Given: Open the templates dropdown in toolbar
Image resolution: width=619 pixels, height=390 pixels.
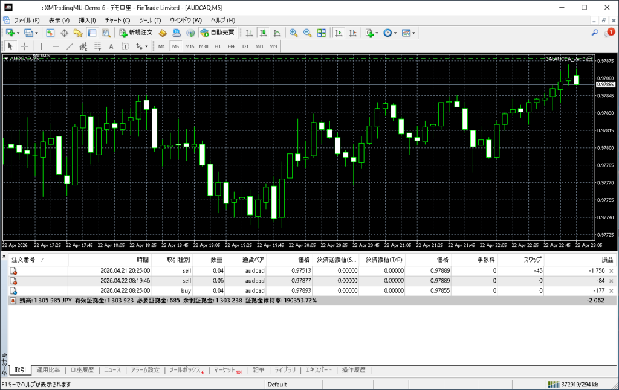Looking at the screenshot, I should coord(415,33).
